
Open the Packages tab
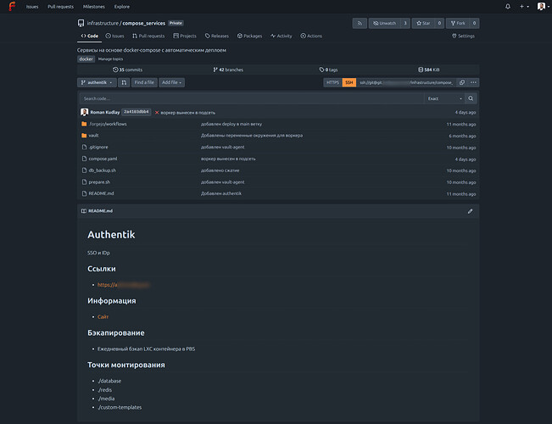pos(249,36)
